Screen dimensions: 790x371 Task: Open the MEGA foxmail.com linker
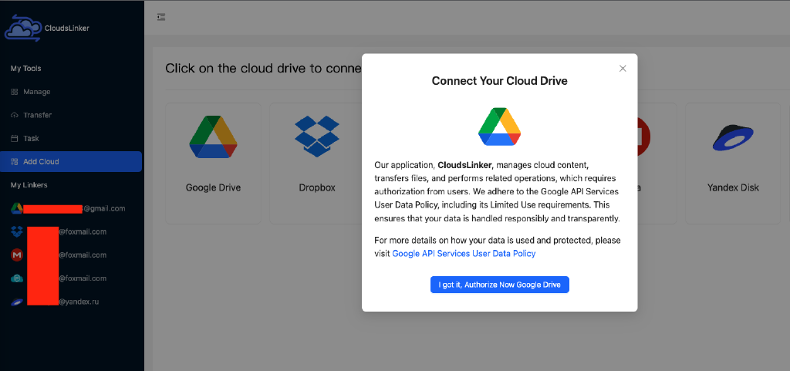[x=71, y=255]
